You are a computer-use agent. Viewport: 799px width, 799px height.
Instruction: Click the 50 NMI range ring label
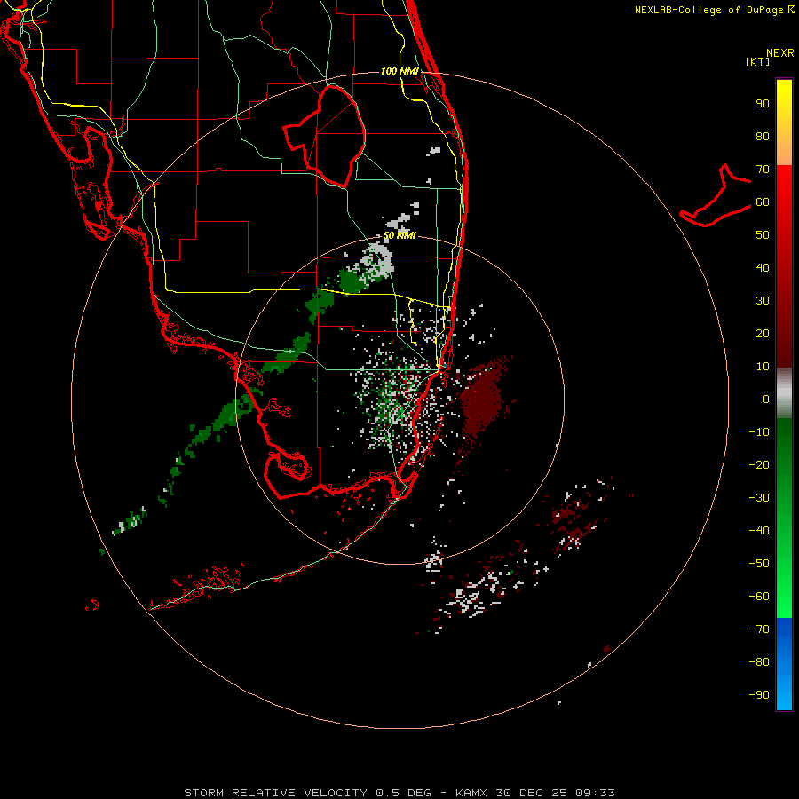click(399, 235)
